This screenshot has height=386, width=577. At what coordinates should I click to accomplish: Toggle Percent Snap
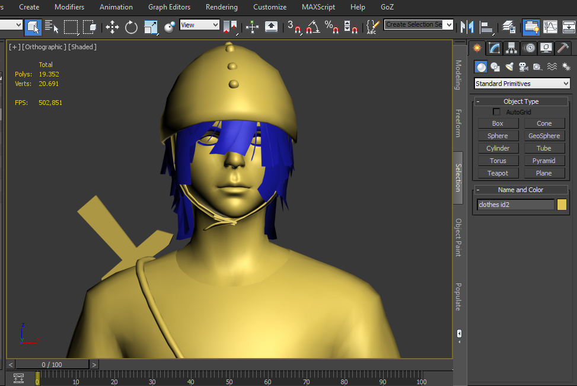[x=331, y=27]
